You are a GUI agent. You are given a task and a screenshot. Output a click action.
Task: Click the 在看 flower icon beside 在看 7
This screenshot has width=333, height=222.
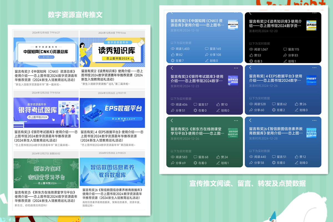tap(173, 60)
